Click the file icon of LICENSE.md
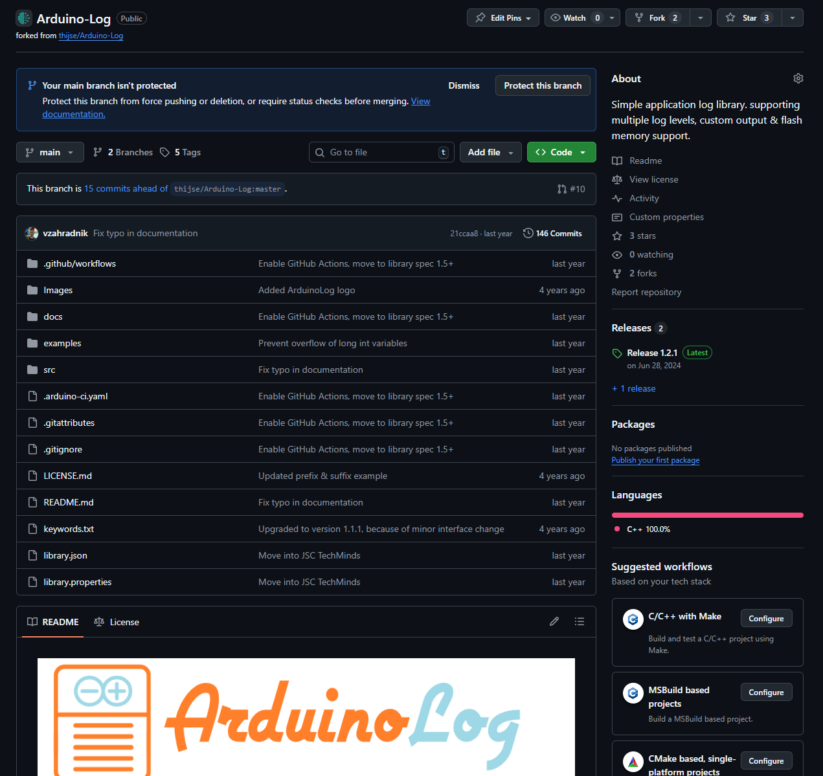The image size is (823, 776). coord(32,476)
